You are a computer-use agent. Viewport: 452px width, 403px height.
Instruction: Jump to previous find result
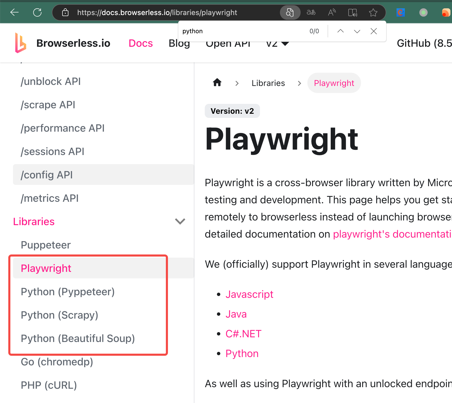pyautogui.click(x=341, y=31)
